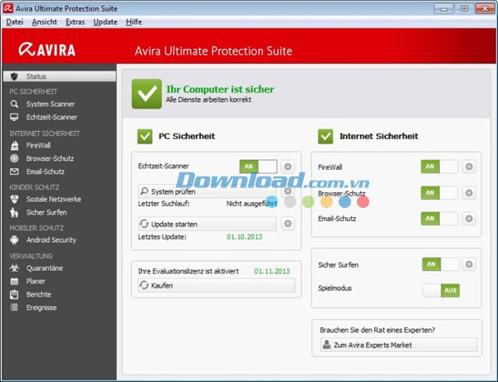Image resolution: width=498 pixels, height=382 pixels.
Task: Select Android Security in sidebar
Action: coord(51,240)
